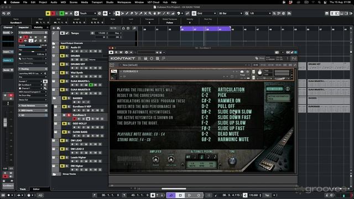This screenshot has height=199, width=354.
Task: Turn alternate picking OFF
Action: coord(188,157)
